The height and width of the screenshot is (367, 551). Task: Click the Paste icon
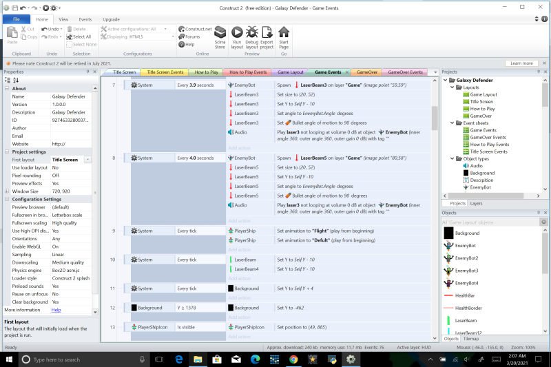12,32
